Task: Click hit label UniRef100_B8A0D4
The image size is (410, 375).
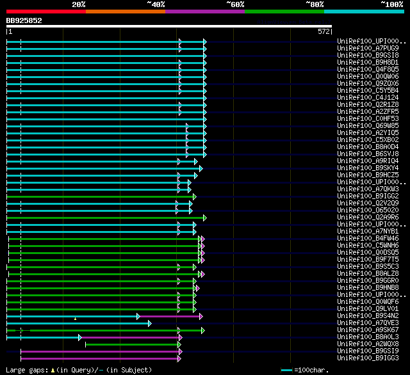Action: 368,147
